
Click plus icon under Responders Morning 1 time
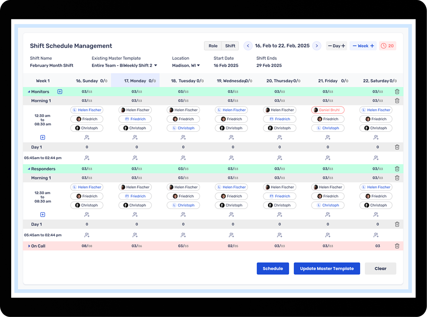pyautogui.click(x=42, y=215)
